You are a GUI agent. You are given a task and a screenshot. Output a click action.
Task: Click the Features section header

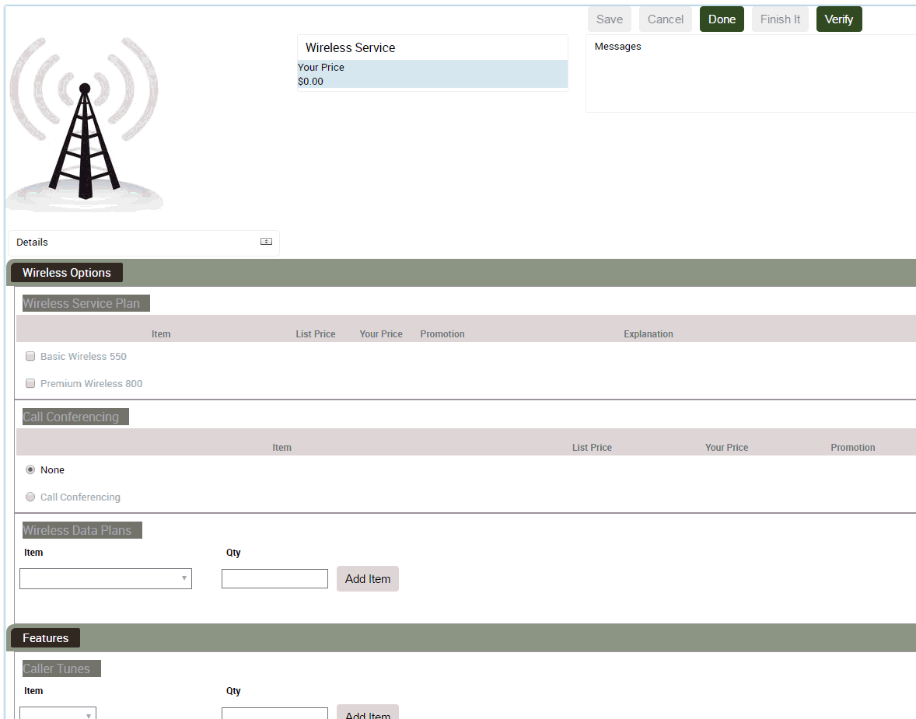click(x=45, y=637)
